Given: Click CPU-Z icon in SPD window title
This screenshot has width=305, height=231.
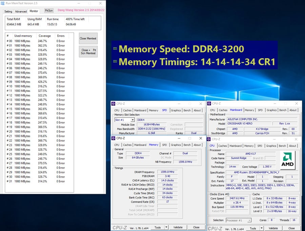Looking at the screenshot, I should (113, 104).
